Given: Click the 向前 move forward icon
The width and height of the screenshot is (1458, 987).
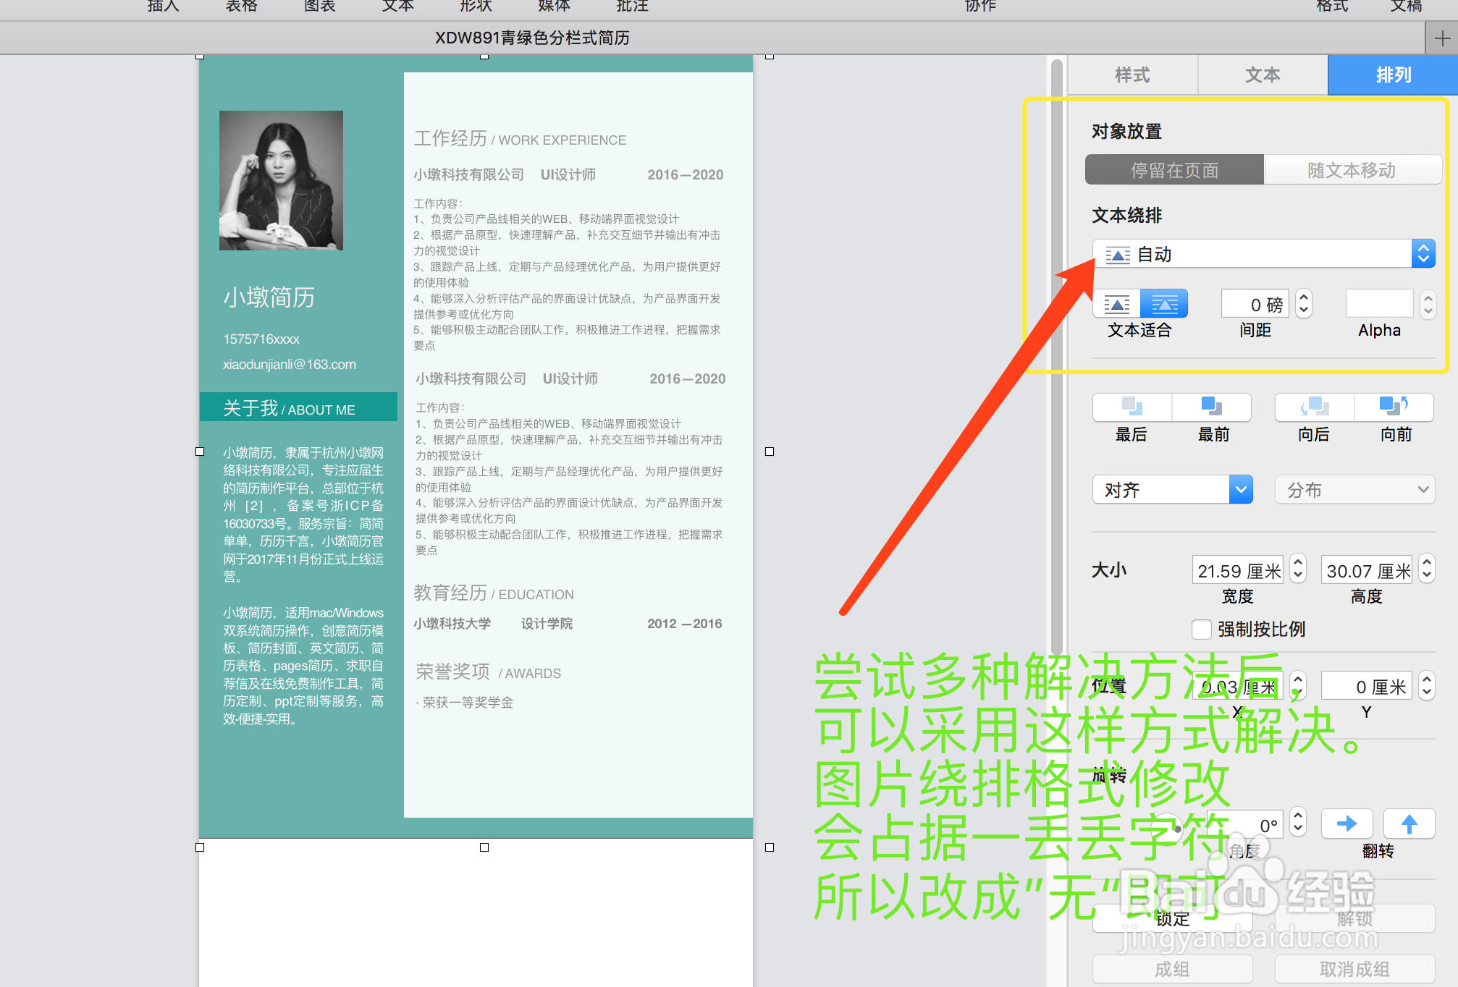Looking at the screenshot, I should click(1394, 407).
